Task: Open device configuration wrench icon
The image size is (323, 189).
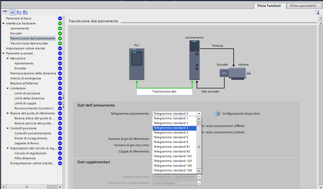Action: pos(218,114)
